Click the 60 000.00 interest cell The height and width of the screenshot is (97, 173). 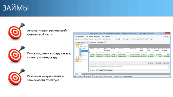(150, 56)
